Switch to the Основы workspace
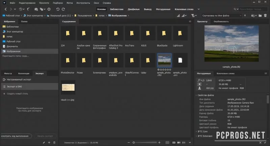Viewport: 270px width, 146px height. point(101,9)
